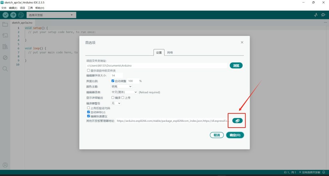Switch to the 设置 tab
The image size is (329, 176).
click(159, 53)
